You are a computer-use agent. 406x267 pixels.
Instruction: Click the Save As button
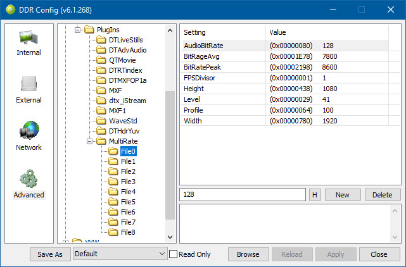[50, 254]
